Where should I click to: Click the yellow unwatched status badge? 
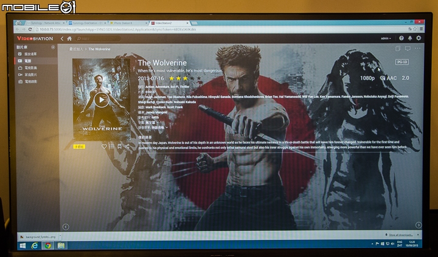(79, 146)
